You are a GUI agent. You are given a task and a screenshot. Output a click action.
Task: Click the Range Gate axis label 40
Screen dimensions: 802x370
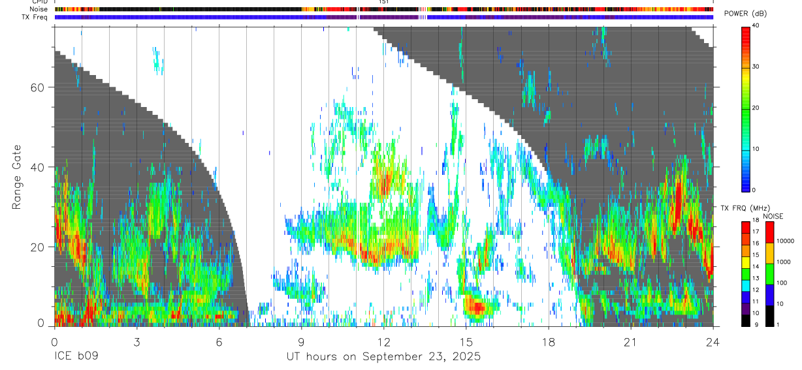[38, 167]
